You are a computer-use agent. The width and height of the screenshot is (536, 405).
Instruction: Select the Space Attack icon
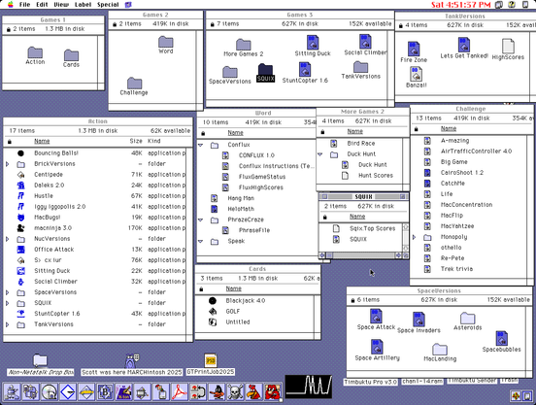(x=376, y=317)
